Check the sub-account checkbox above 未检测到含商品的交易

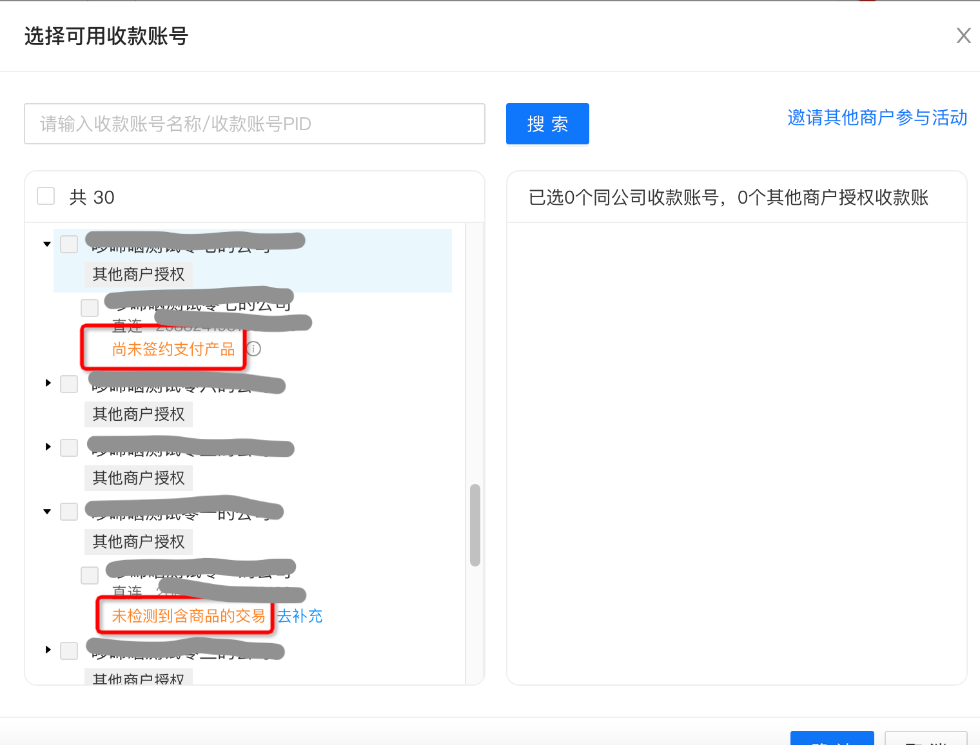[x=90, y=575]
